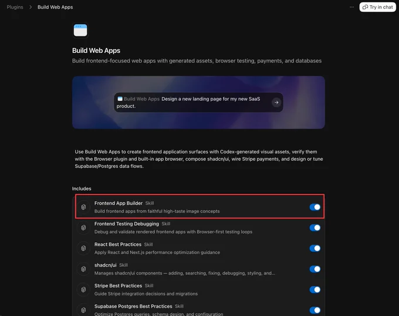
Task: Click the React Best Practices skill icon
Action: pyautogui.click(x=83, y=249)
